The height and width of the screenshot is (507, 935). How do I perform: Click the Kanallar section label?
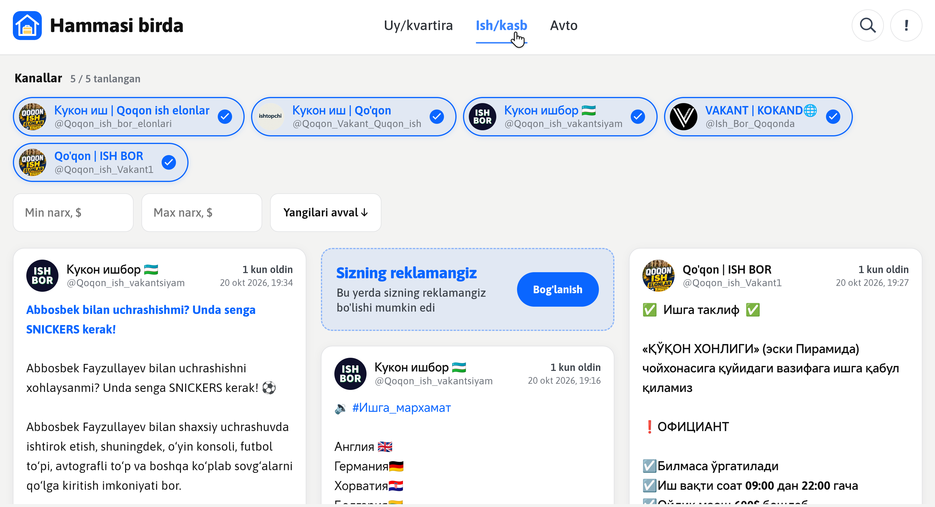38,78
